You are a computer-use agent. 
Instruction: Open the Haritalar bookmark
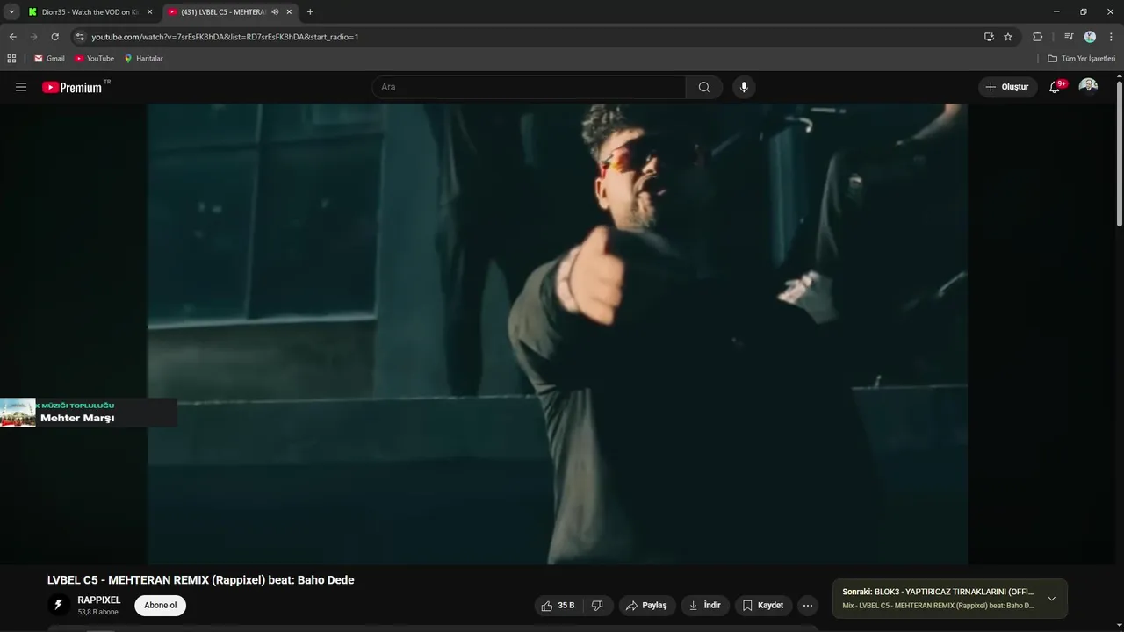(143, 59)
